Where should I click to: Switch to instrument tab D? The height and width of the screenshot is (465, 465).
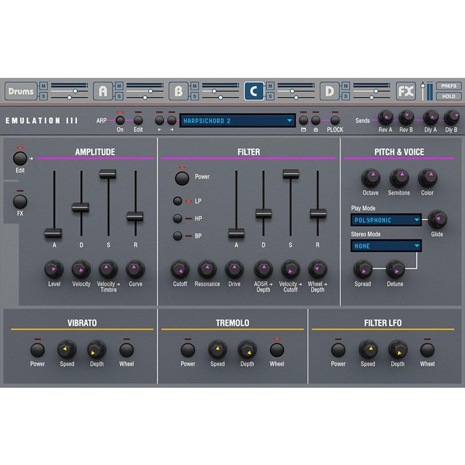(x=329, y=90)
